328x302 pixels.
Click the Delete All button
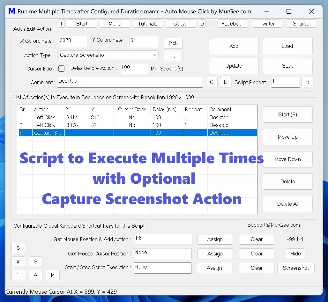(287, 204)
